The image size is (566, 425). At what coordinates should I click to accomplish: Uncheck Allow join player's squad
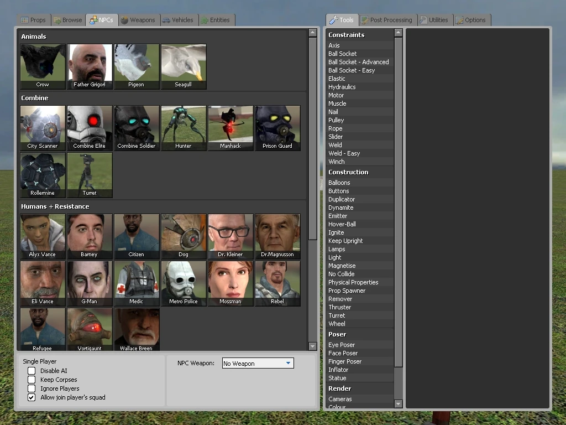pyautogui.click(x=32, y=397)
